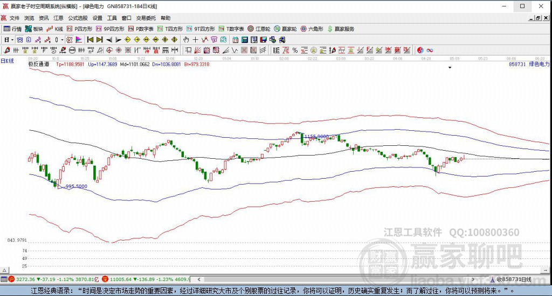Open the blue infinity symbol tool
This screenshot has height=296, width=552.
(430, 50)
